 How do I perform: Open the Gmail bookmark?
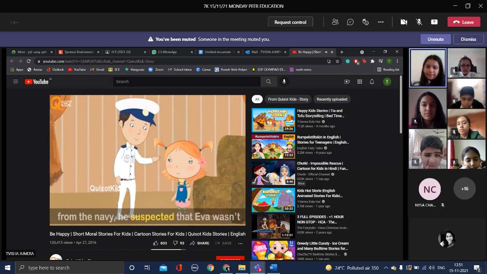(x=97, y=70)
